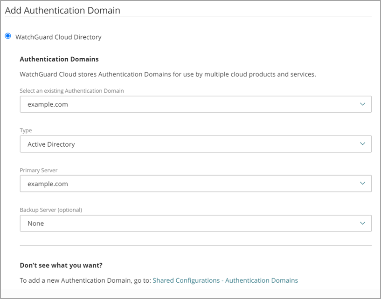Click the Type field label

[x=26, y=130]
